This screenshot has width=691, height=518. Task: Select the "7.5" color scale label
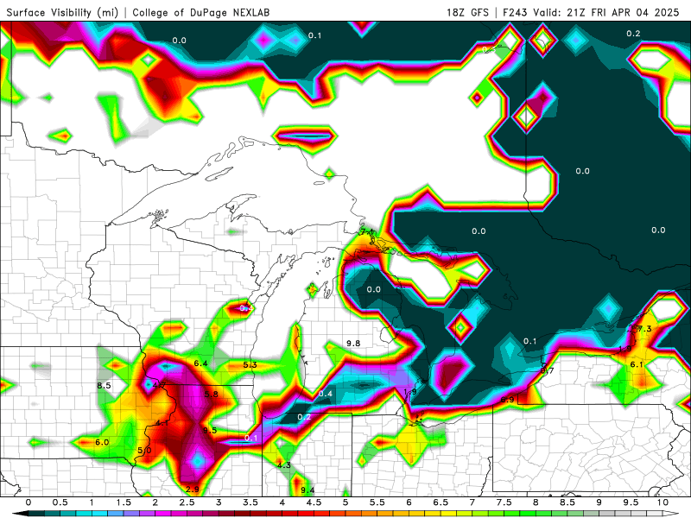(504, 502)
